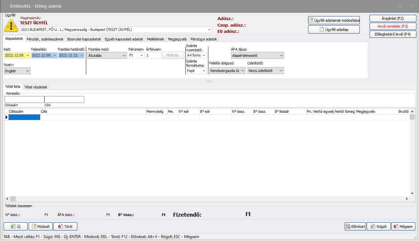Click the yellow warning triangle icon
The image size is (419, 241).
pos(11,25)
